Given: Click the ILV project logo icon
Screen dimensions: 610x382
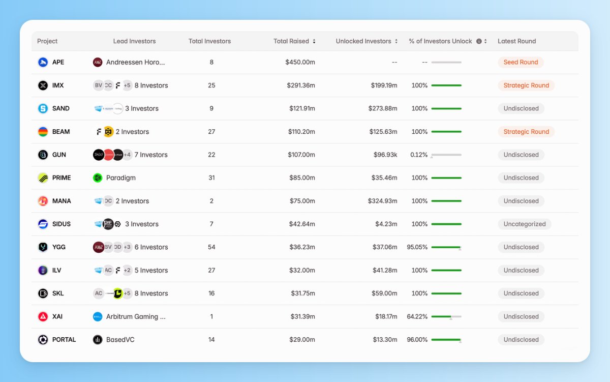Looking at the screenshot, I should point(43,270).
